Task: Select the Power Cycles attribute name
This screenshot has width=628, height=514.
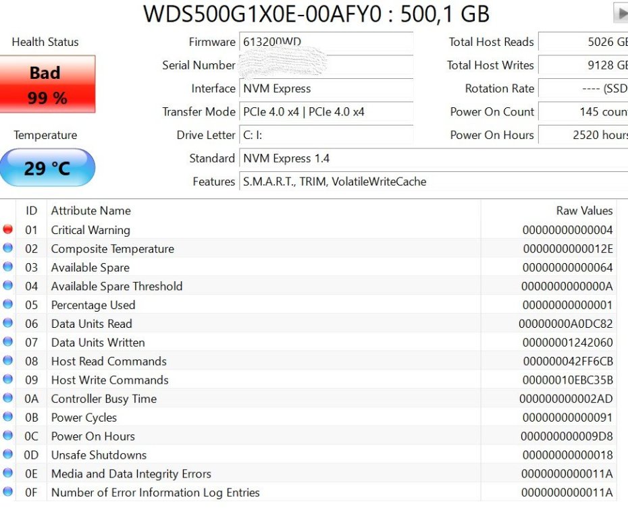Action: 84,418
